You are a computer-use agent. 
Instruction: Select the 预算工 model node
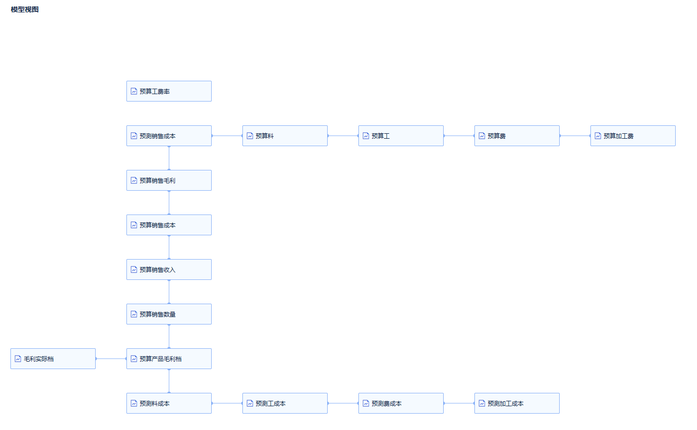click(401, 136)
